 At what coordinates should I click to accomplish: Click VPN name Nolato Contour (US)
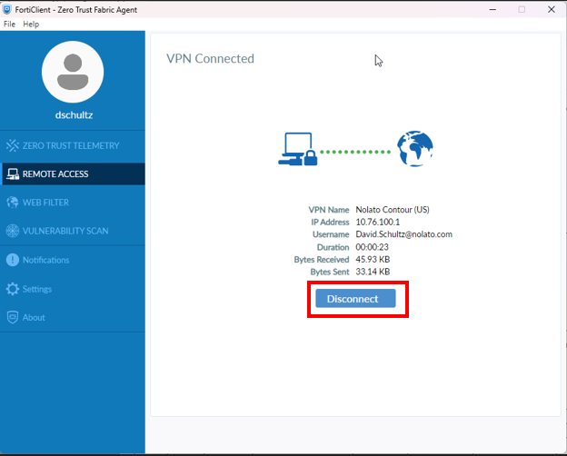point(393,209)
